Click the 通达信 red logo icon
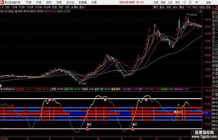Screen dimensions: 218x140 (2, 2)
